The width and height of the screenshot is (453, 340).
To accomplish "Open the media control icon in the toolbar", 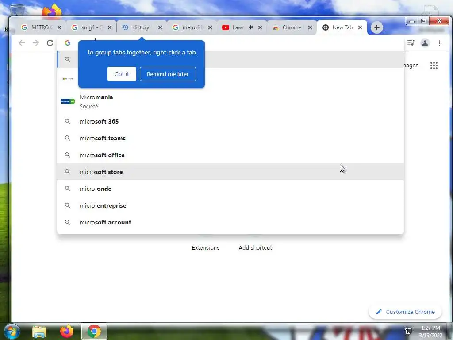I will click(411, 43).
